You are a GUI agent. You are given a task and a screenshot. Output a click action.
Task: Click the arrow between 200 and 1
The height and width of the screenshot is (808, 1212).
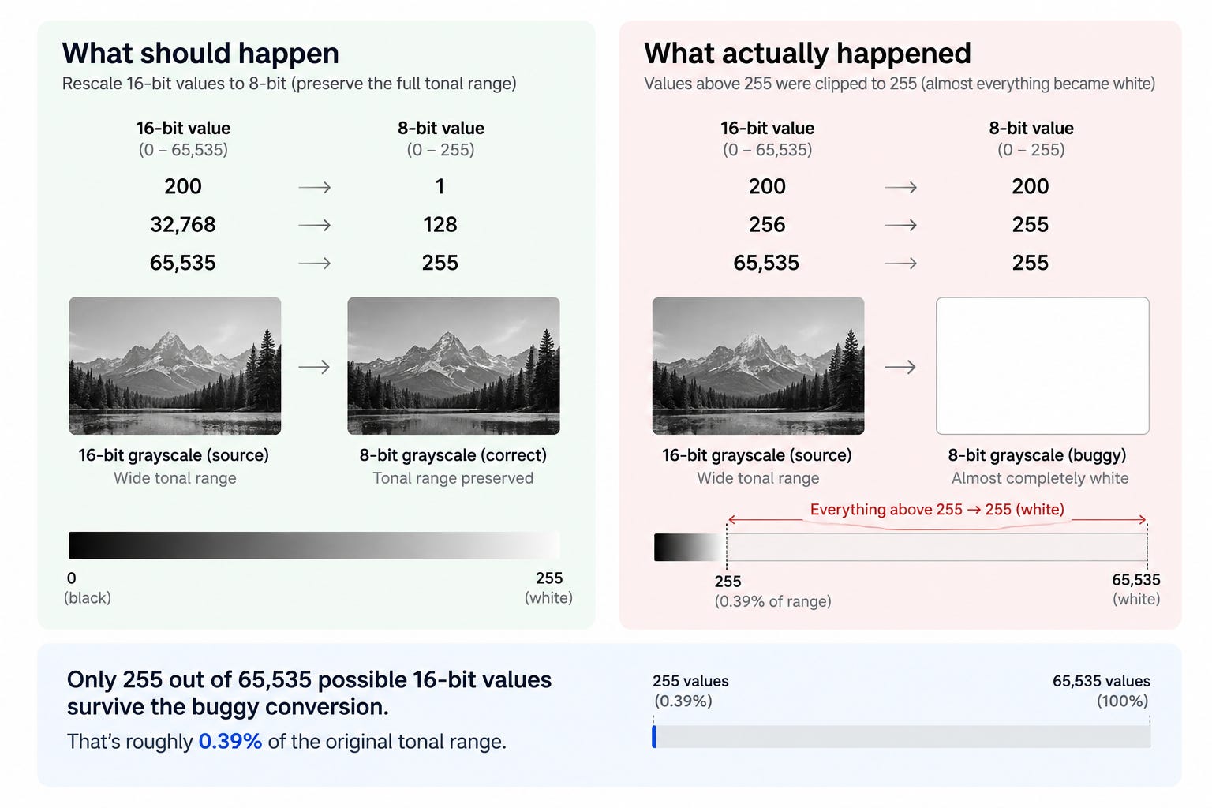click(314, 187)
